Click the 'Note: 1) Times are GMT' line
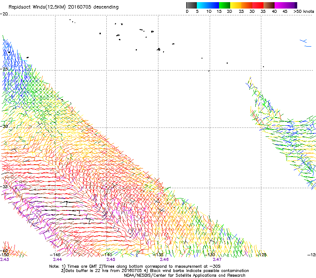 [x=135, y=266]
